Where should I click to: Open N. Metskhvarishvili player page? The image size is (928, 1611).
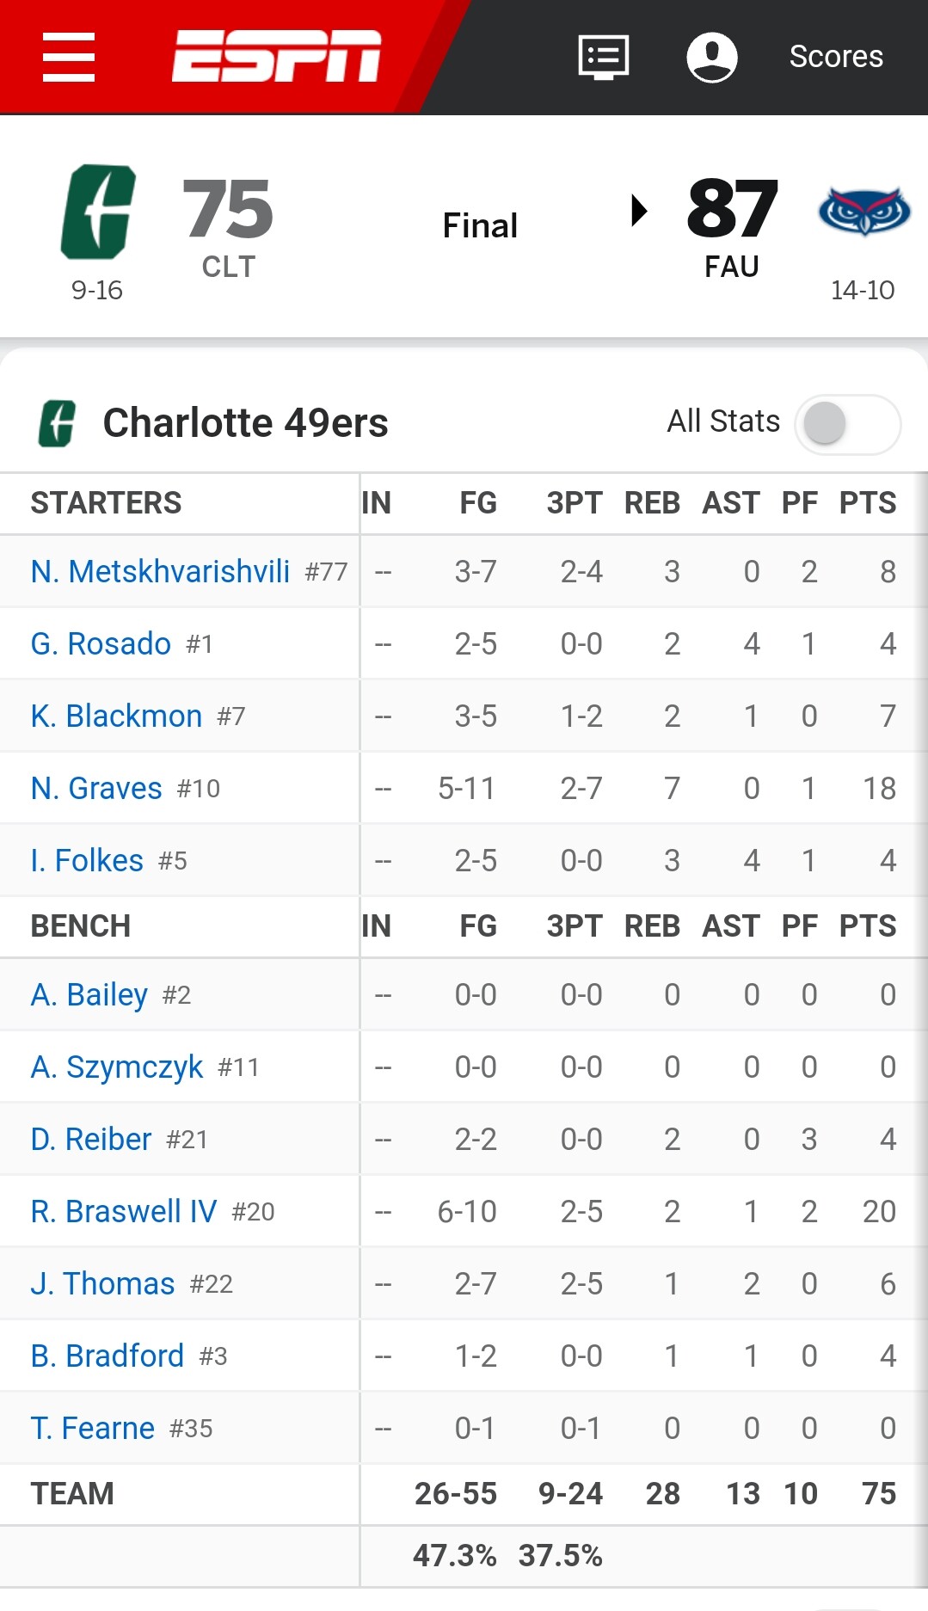coord(160,571)
